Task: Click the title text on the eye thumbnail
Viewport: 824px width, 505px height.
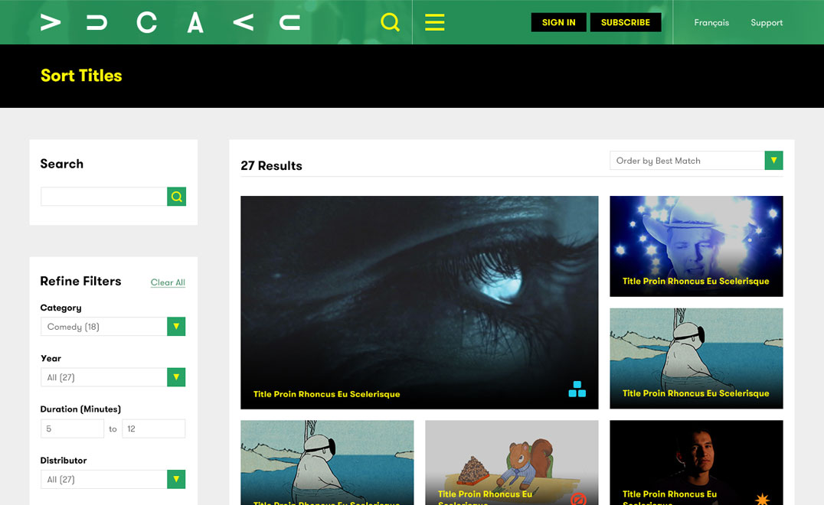Action: [x=326, y=394]
